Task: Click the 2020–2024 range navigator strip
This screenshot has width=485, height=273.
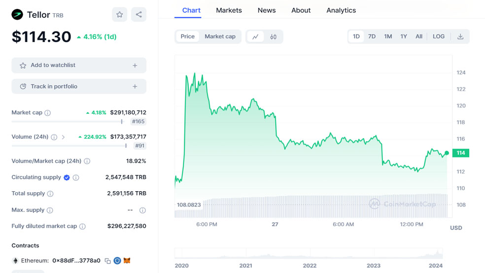Action: (309, 254)
